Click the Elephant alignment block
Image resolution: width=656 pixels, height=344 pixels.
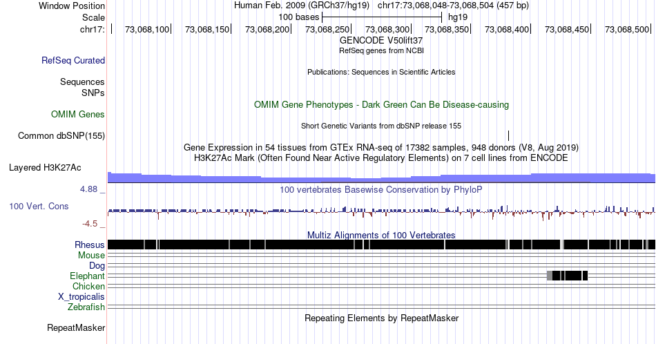[568, 276]
